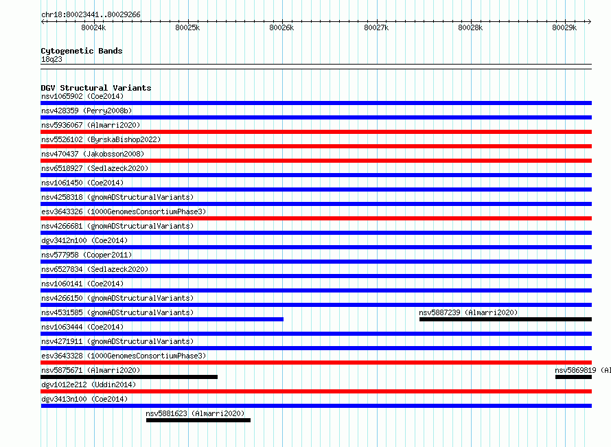611x447 pixels.
Task: Select the nsv4531585 gnomAD variant label
Action: point(117,312)
